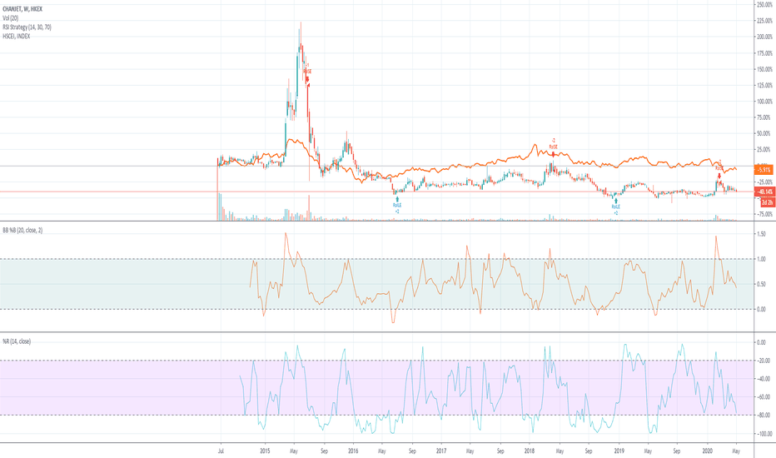Click the 150.00% price axis label
Image resolution: width=776 pixels, height=458 pixels.
(764, 69)
